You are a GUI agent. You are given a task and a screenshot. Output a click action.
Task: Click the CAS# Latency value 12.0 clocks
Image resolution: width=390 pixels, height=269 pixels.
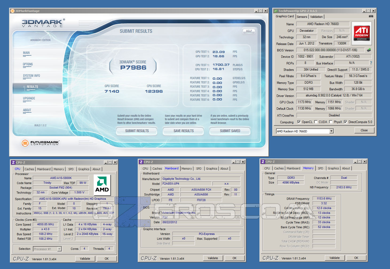pos(324,208)
